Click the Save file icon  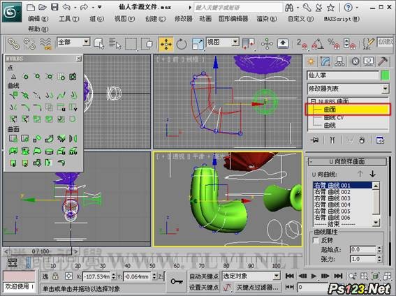point(54,7)
